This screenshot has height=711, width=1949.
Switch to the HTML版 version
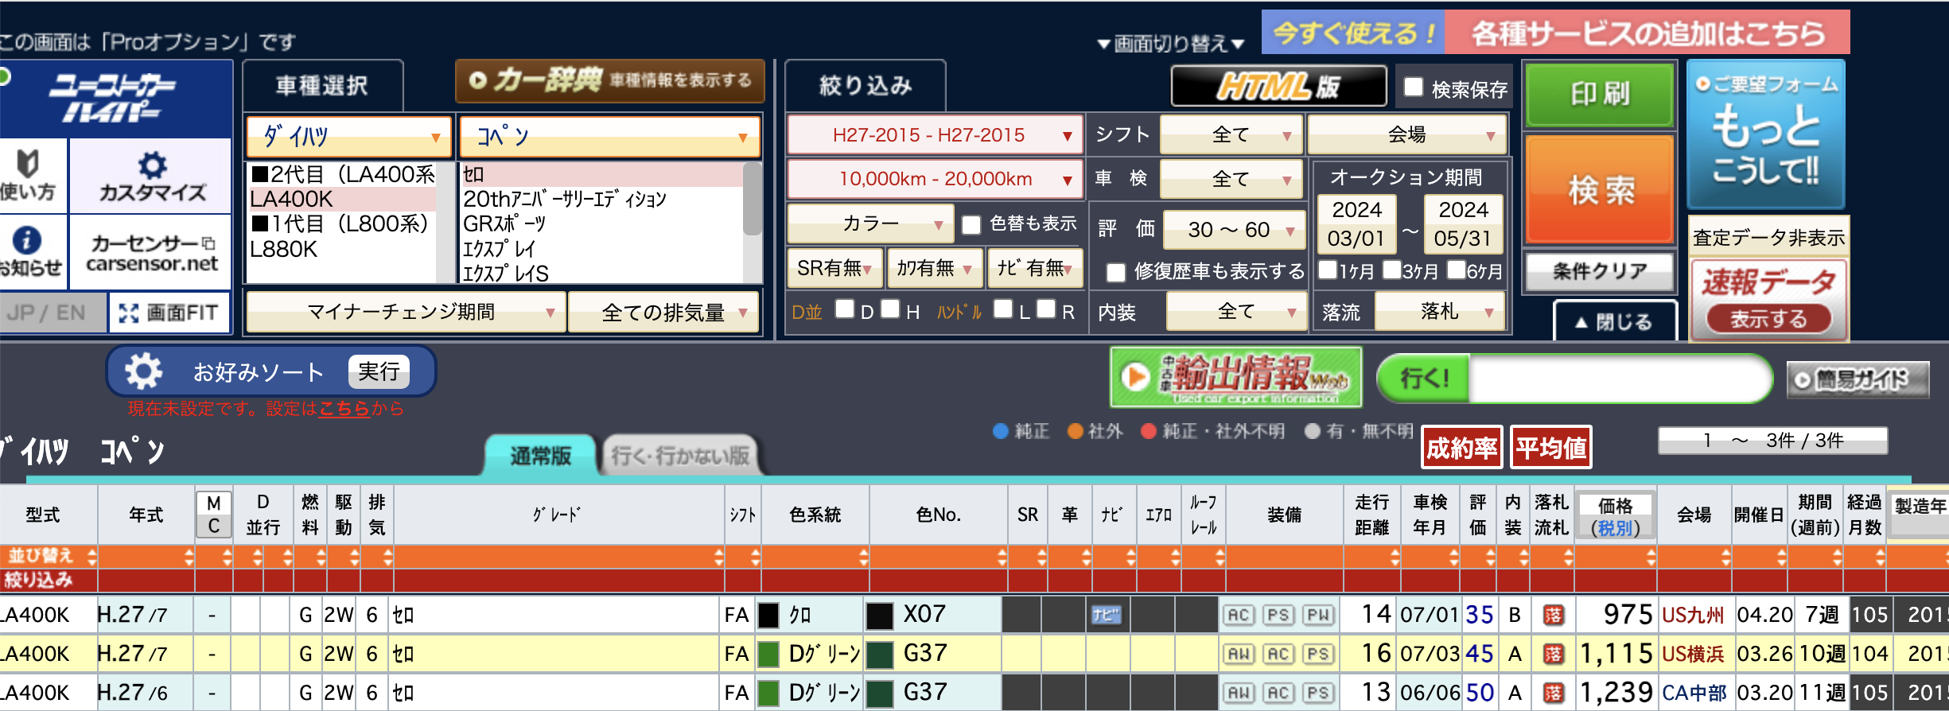1278,86
